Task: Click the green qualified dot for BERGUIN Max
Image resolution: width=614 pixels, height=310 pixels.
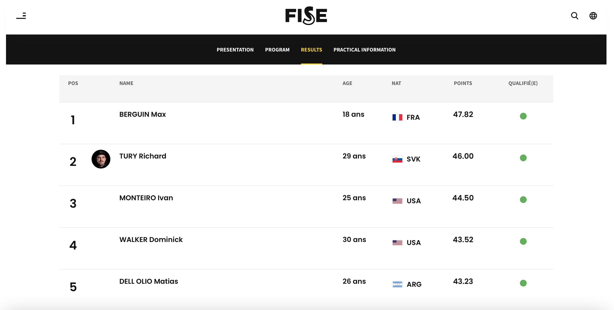Action: pos(523,116)
